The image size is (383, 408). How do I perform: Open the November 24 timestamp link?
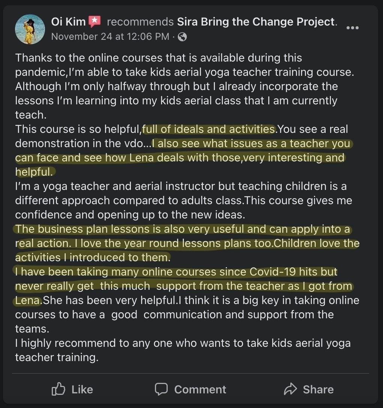click(x=110, y=37)
